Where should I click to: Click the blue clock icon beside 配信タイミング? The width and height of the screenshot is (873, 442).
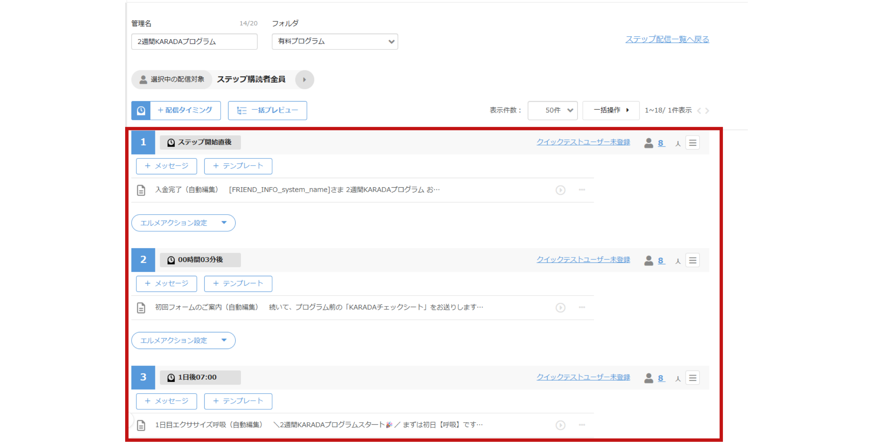(141, 110)
